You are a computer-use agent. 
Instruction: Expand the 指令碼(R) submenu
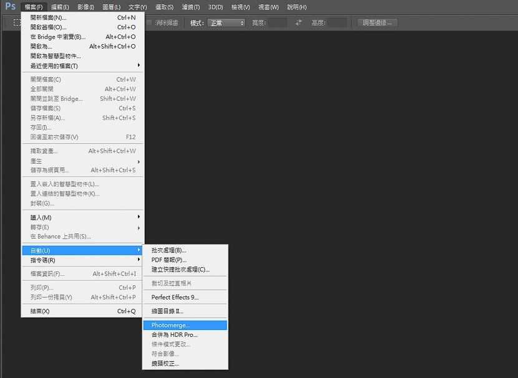coord(83,260)
